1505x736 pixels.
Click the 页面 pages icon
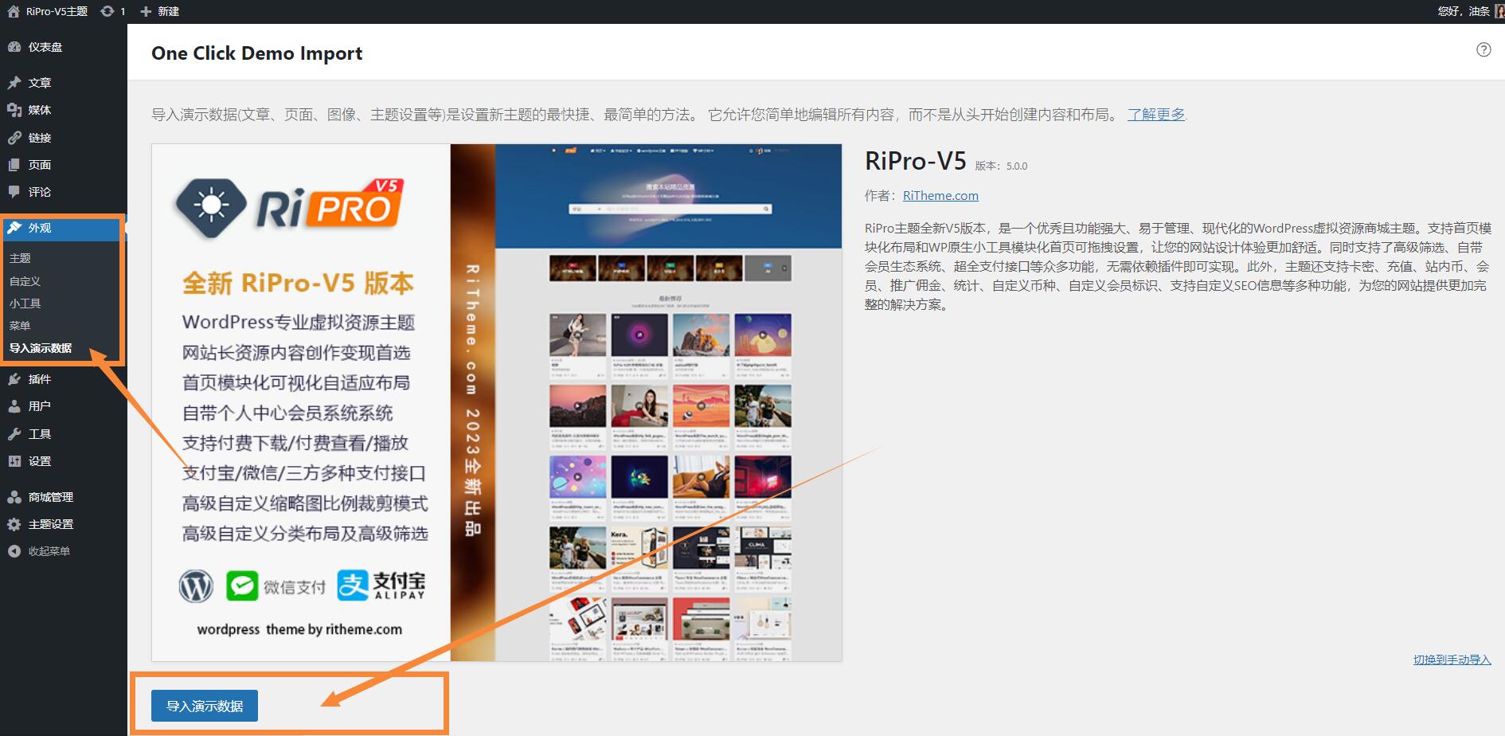tap(14, 164)
